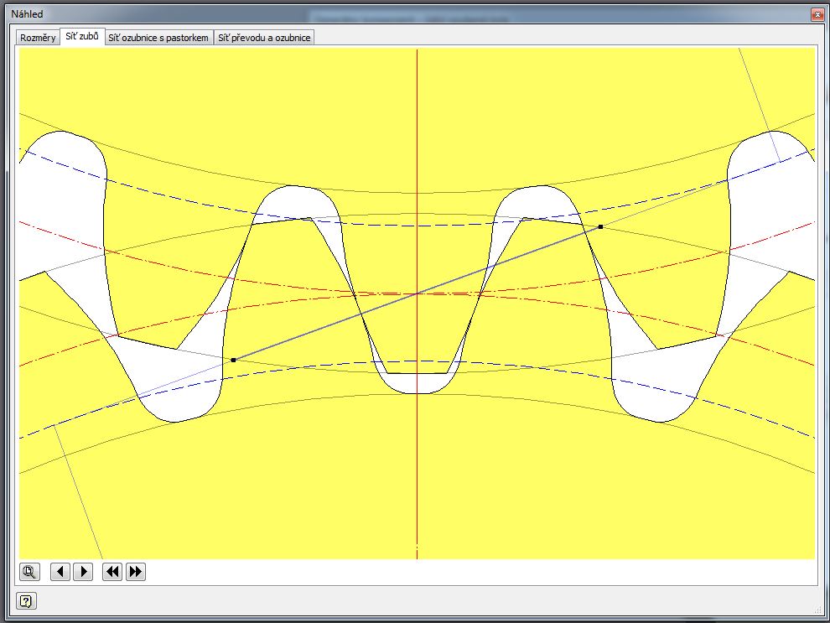The height and width of the screenshot is (623, 830).
Task: Switch to the Rozměry tab
Action: coord(38,38)
